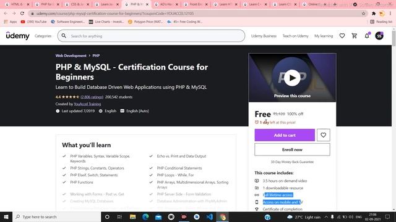
Task: Open Polygon Price bookmark
Action: [x=145, y=22]
